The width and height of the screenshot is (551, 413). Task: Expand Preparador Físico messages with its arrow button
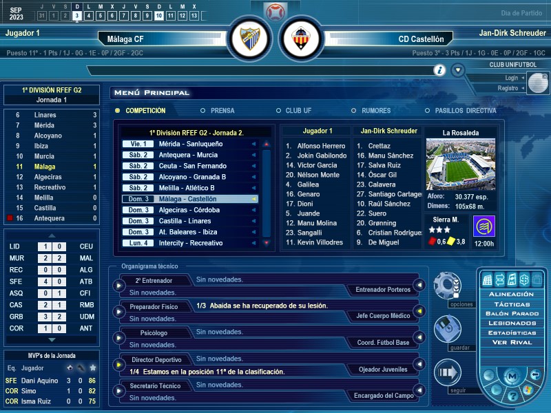tap(118, 312)
